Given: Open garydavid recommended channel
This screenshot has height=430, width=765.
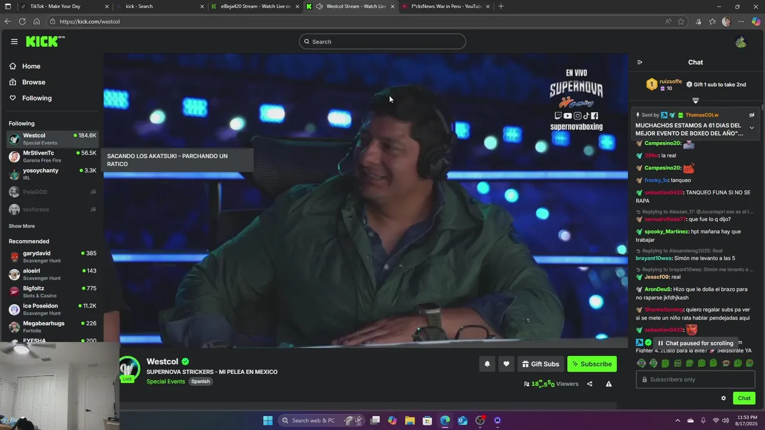Looking at the screenshot, I should click(53, 257).
